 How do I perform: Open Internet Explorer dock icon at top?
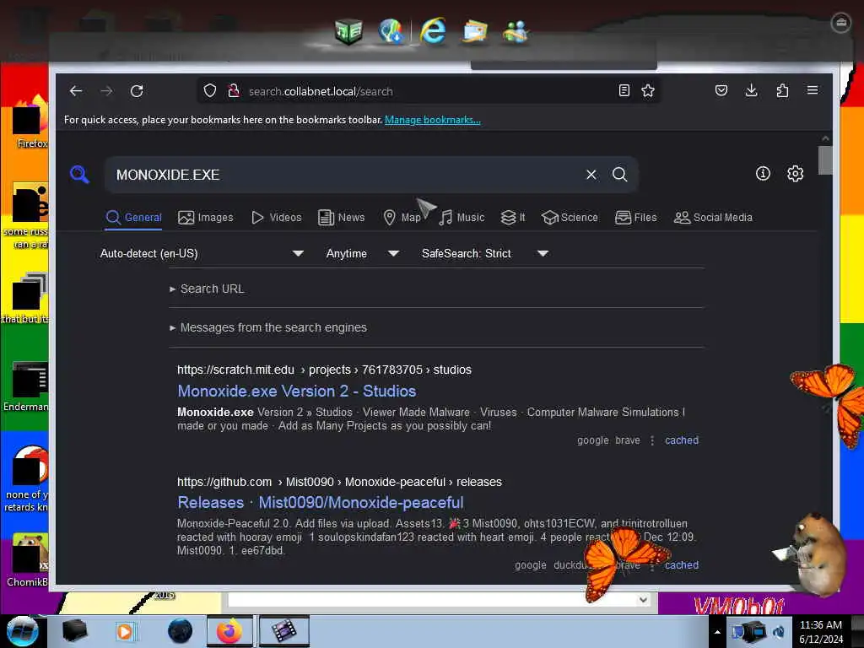(x=433, y=31)
